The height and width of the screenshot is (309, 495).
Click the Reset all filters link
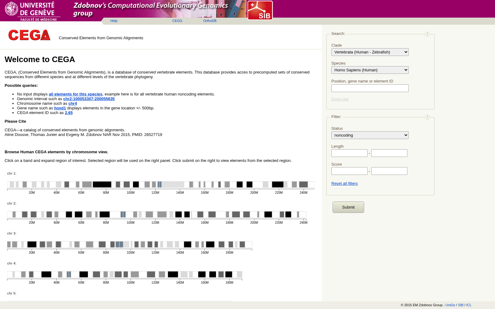344,184
